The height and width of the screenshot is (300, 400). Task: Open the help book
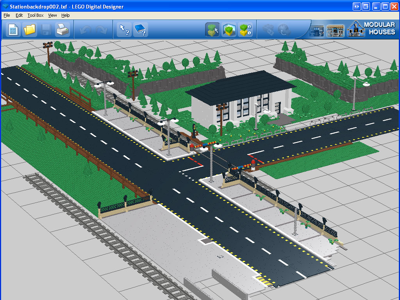(141, 30)
